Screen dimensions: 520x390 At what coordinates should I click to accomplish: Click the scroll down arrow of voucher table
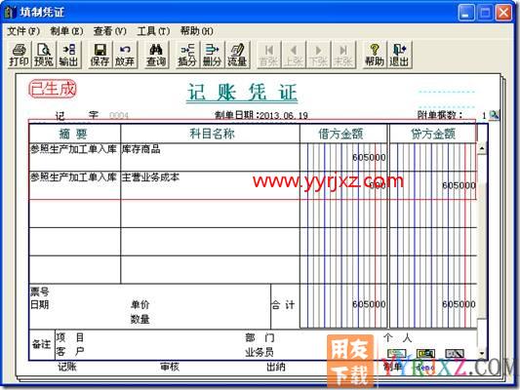[x=482, y=354]
